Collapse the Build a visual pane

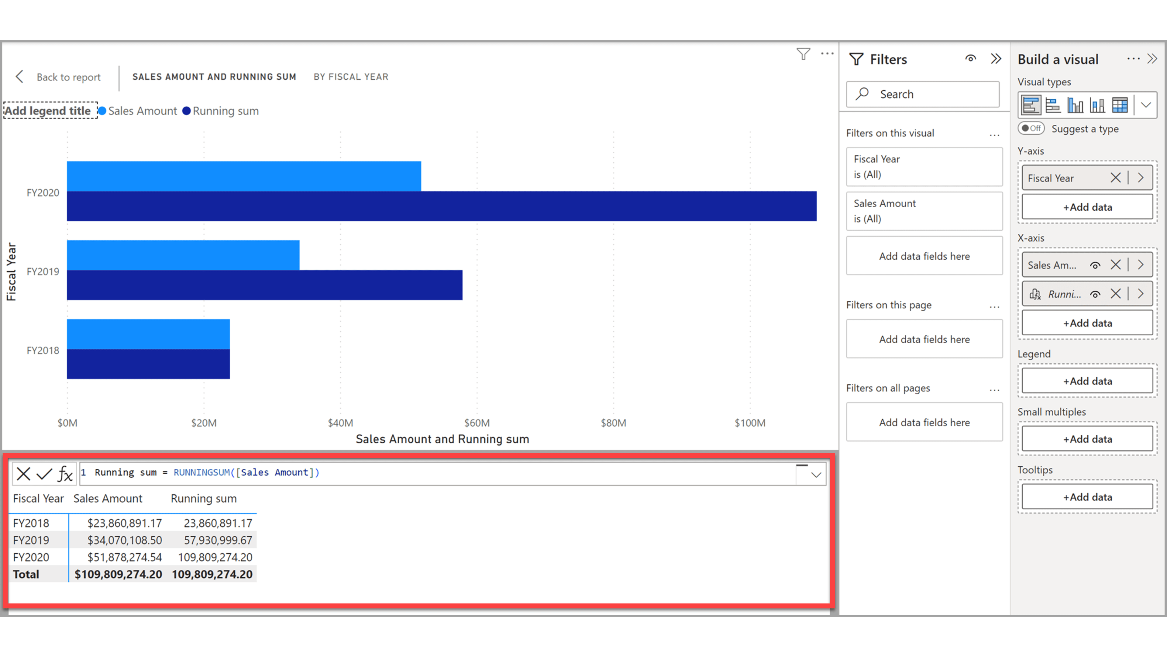1152,58
